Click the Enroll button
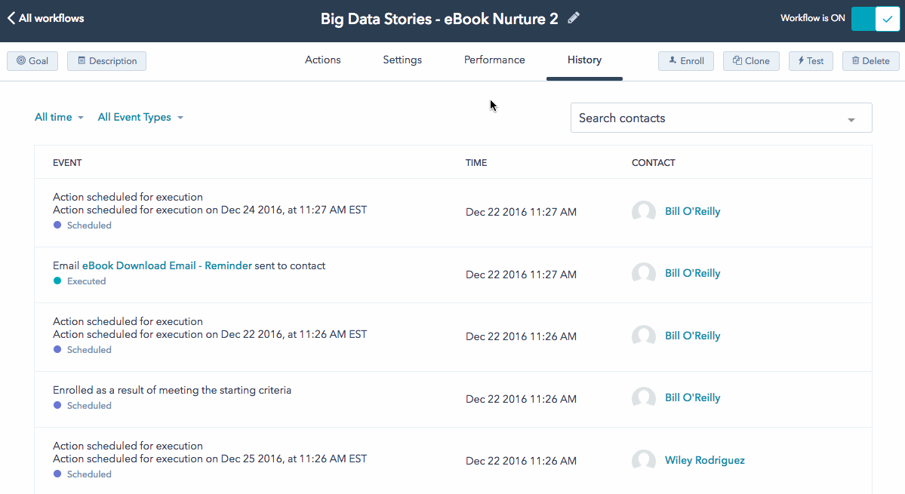The height and width of the screenshot is (494, 905). pyautogui.click(x=685, y=60)
